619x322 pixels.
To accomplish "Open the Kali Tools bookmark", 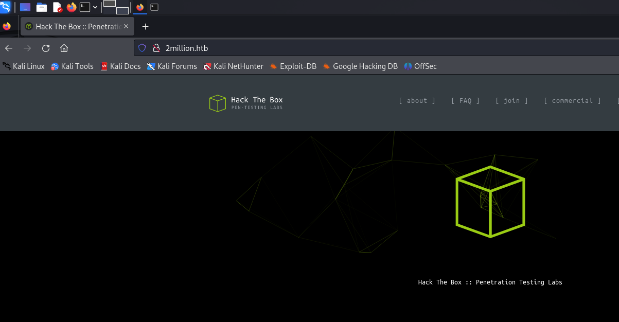I will (72, 66).
